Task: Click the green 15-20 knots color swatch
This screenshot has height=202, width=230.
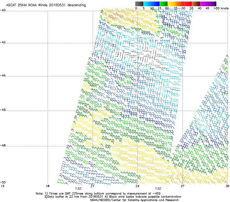Action: click(163, 4)
